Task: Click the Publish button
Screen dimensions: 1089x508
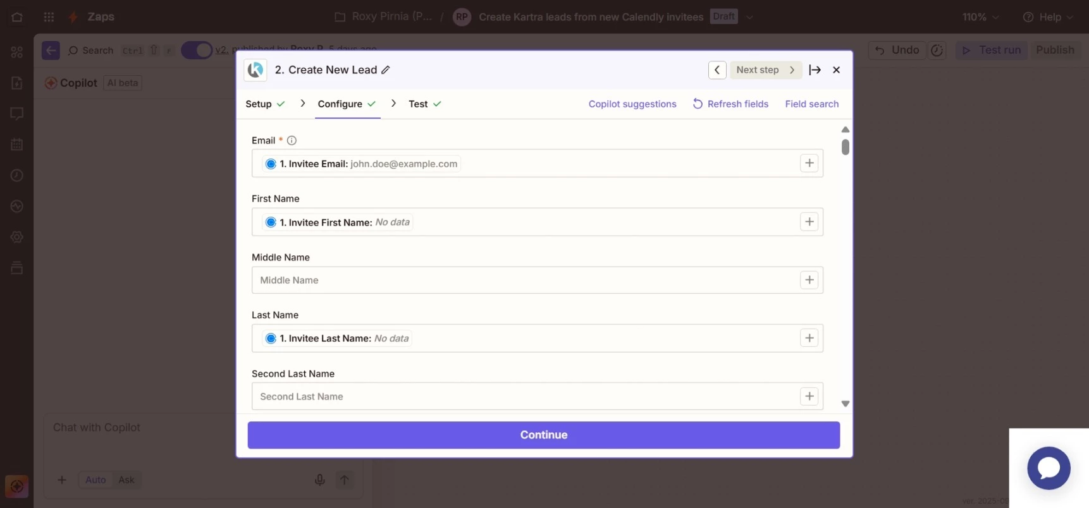Action: [x=1055, y=50]
